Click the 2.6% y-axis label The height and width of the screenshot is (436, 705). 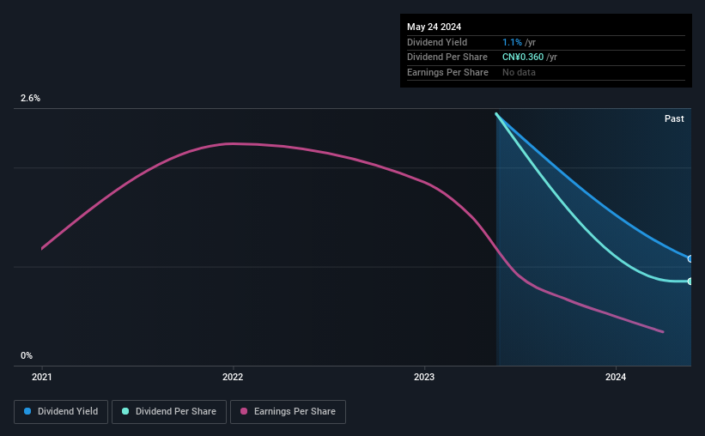click(30, 98)
